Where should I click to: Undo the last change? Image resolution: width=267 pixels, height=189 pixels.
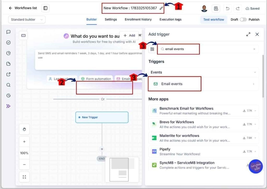point(227,9)
